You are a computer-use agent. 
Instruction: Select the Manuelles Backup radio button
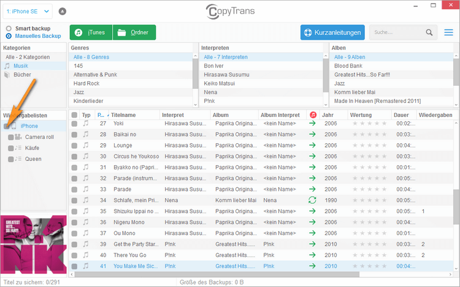click(x=9, y=36)
